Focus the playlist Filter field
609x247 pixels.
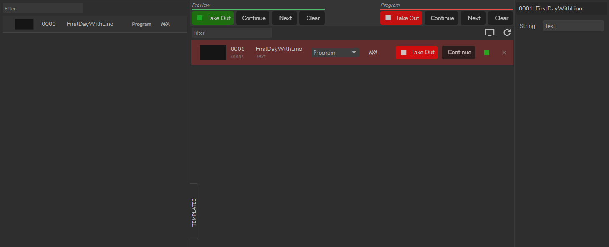(x=232, y=33)
